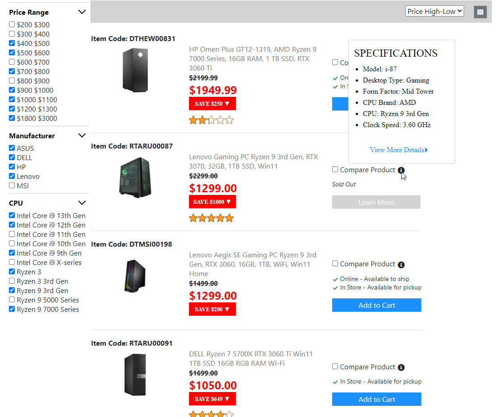498x417 pixels.
Task: Uncheck the ASUS manufacturer filter
Action: point(12,148)
